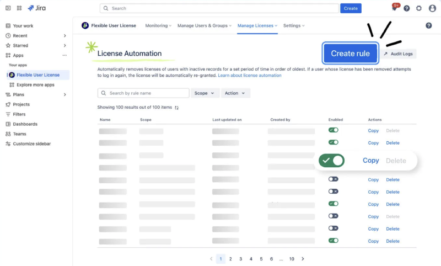Image resolution: width=441 pixels, height=266 pixels.
Task: Click the help question mark icon in top bar
Action: click(x=407, y=8)
